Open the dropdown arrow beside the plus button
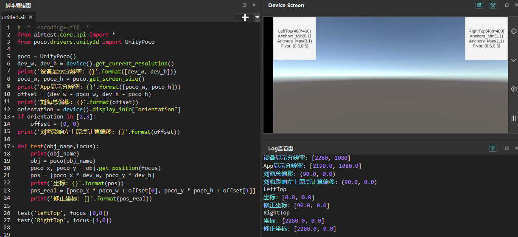518x237 pixels. (x=257, y=17)
